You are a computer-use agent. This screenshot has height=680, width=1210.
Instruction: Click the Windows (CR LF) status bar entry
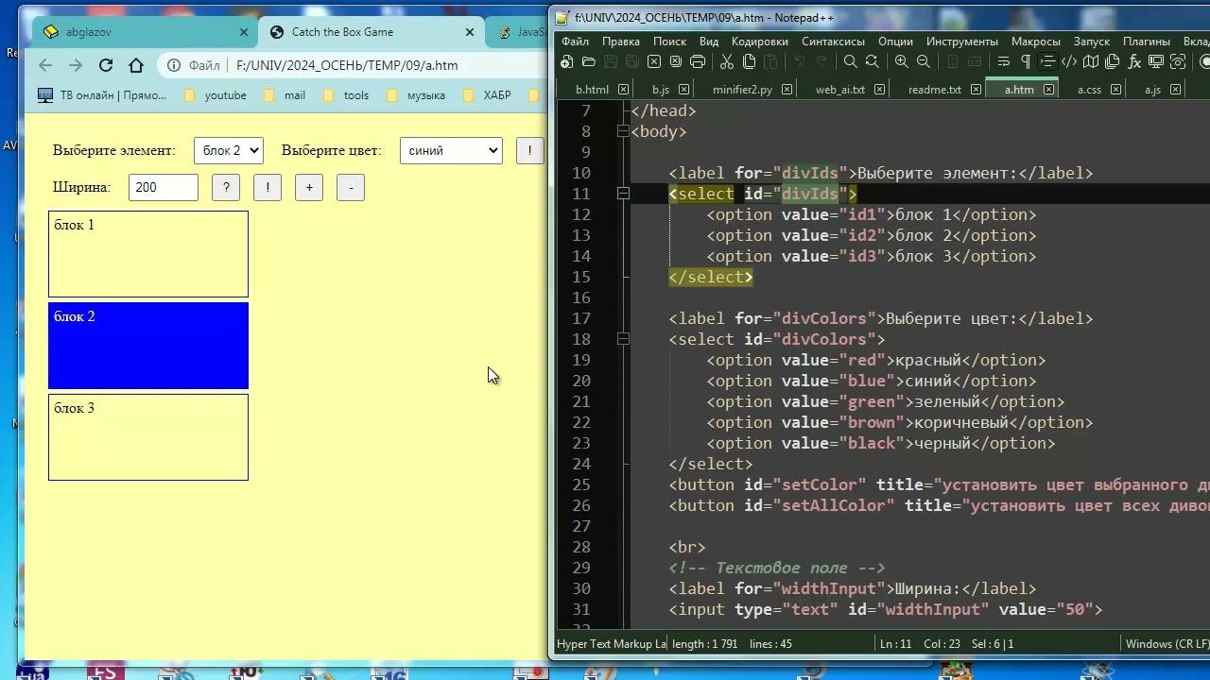(1166, 644)
